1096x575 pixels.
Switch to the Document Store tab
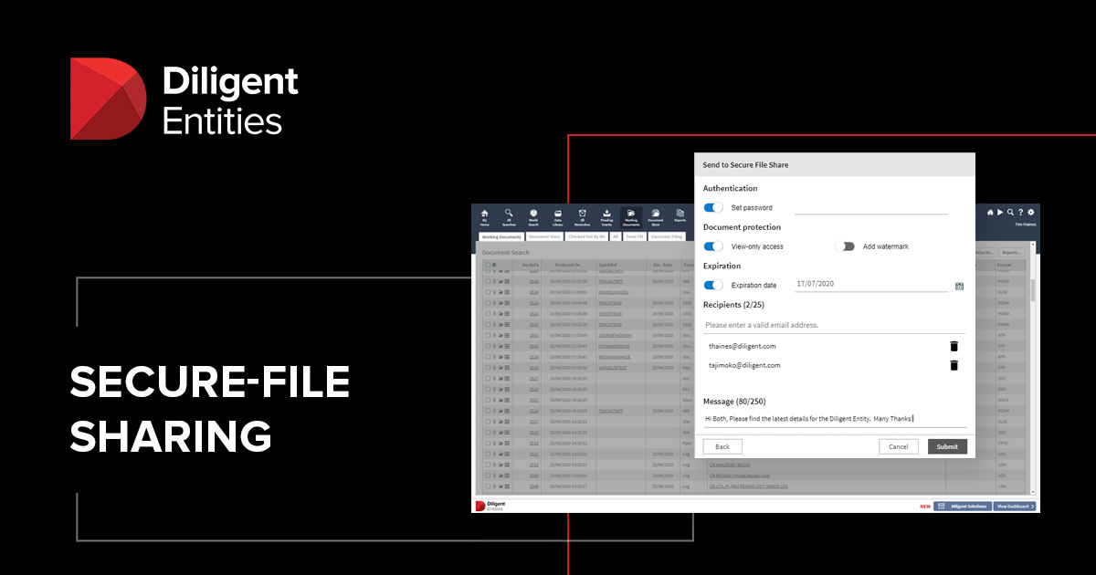(x=544, y=236)
